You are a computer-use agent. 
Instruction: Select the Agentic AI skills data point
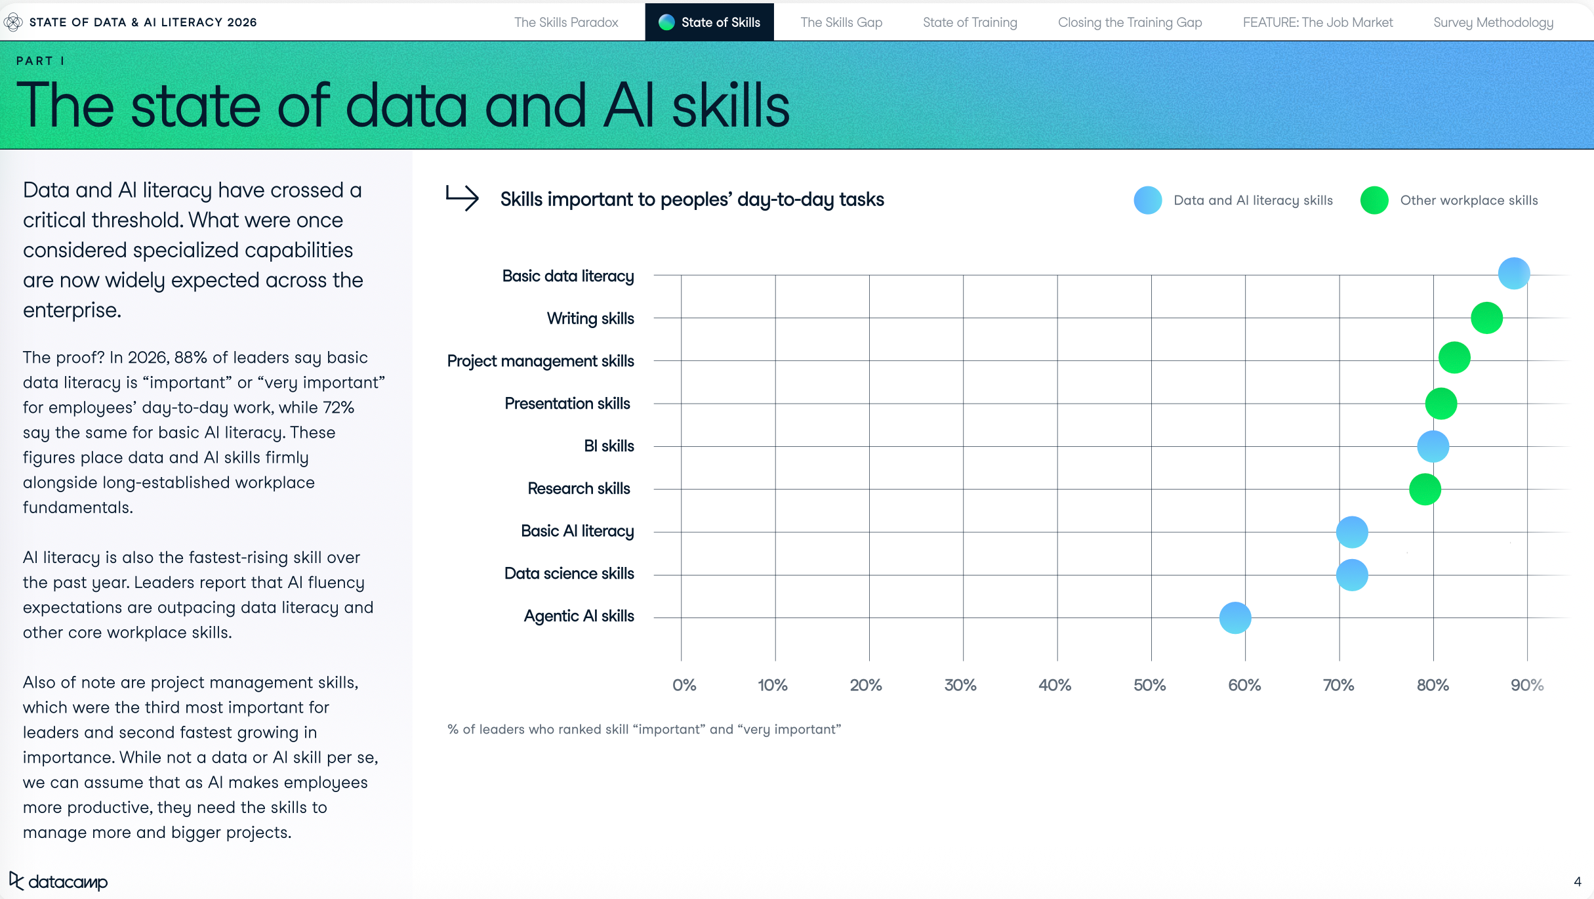pyautogui.click(x=1235, y=617)
